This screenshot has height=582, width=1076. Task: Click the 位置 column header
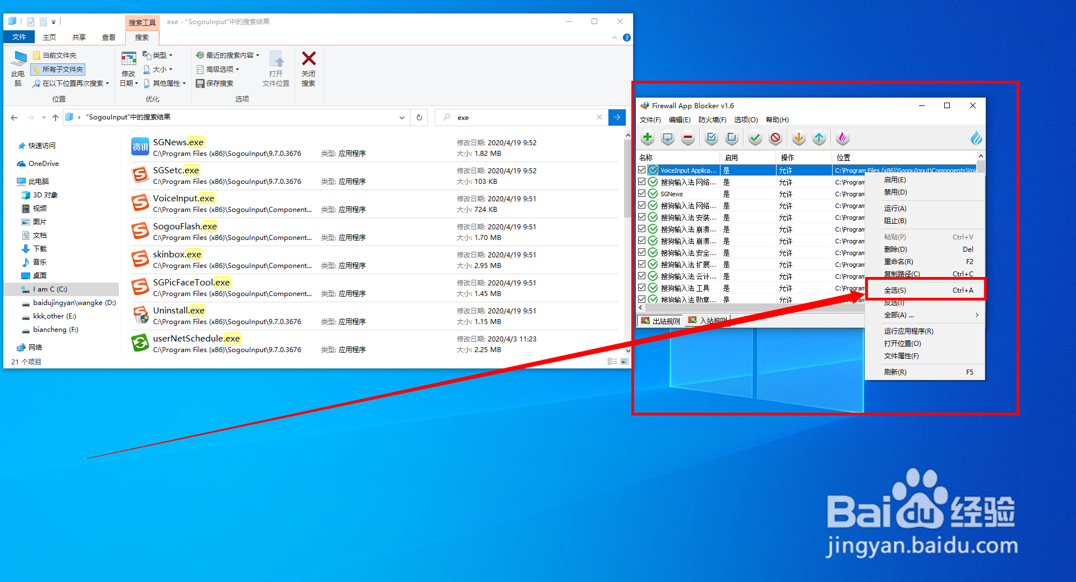tap(904, 158)
